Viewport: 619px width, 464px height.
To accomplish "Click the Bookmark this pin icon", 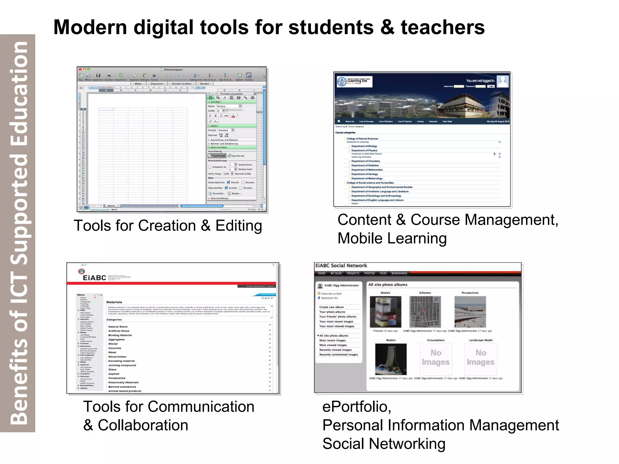I will 319,298.
